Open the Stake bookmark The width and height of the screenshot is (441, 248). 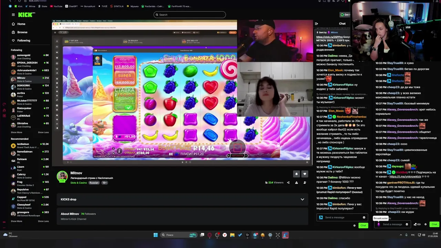click(x=43, y=6)
